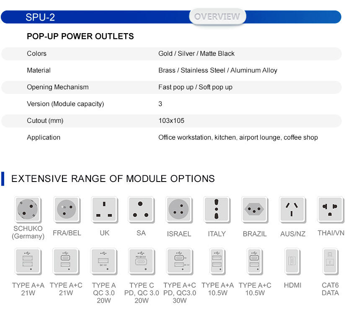
Task: Select the FRA/BEL socket module icon
Action: 67,209
